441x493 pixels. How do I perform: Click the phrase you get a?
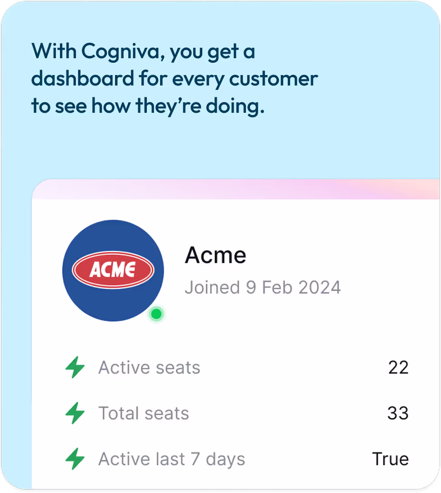click(212, 52)
